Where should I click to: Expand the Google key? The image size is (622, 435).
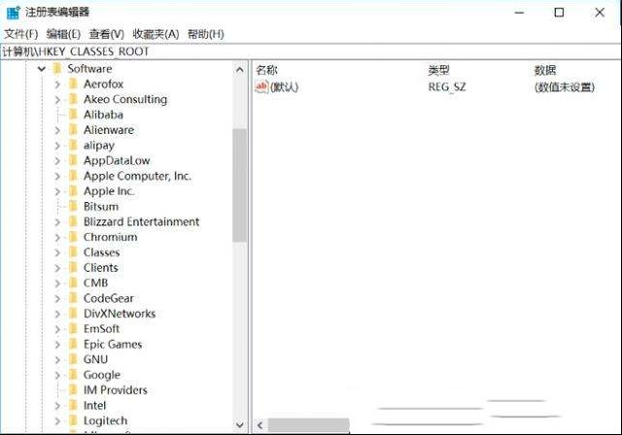point(57,375)
